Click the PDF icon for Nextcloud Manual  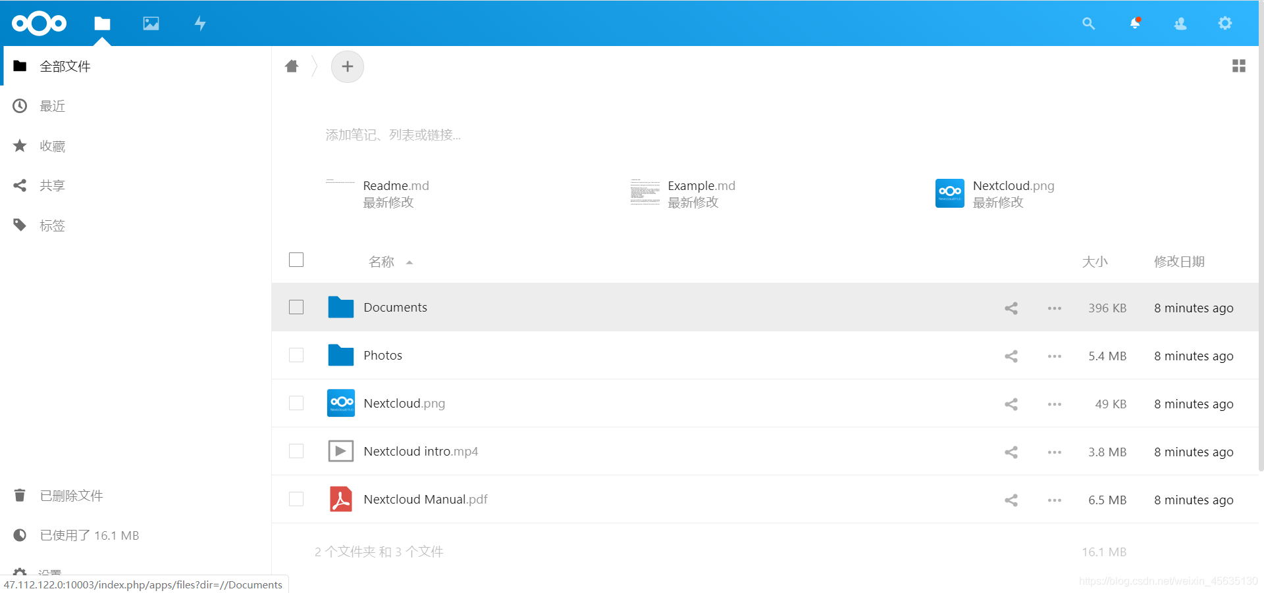(x=341, y=499)
